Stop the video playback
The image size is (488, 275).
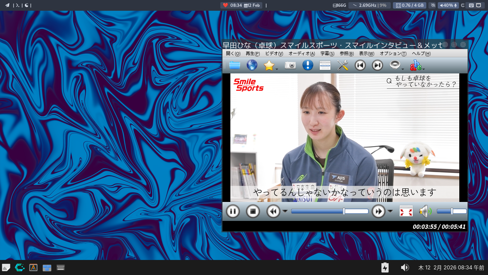point(253,211)
